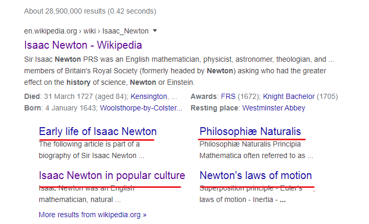Open the dropdown arrow beside the Isaac_Newton URL
369x224 pixels.
(x=155, y=31)
